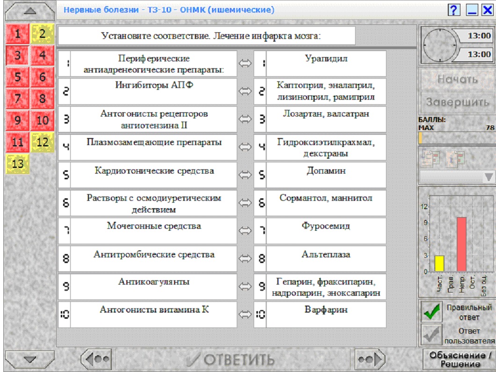
Task: Click swap arrow for Ингибиторы АПФ row
Action: pos(245,91)
